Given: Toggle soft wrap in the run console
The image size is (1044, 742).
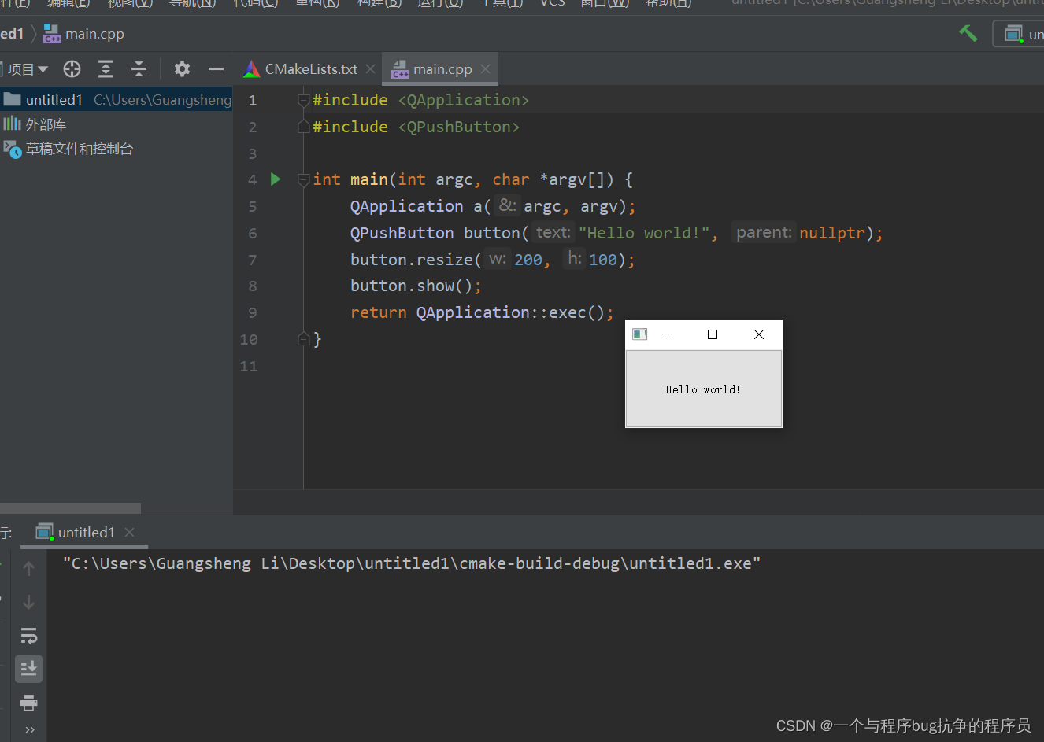Looking at the screenshot, I should [x=29, y=636].
